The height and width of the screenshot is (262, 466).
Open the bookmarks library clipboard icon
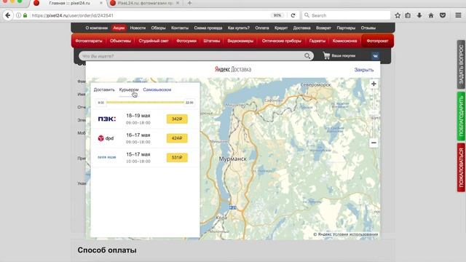(408, 15)
